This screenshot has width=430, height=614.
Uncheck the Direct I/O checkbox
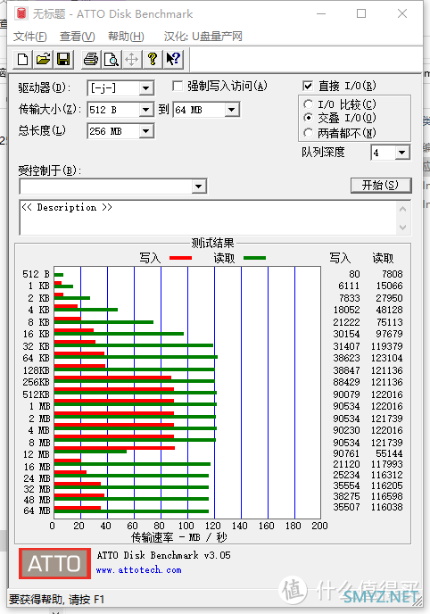[308, 86]
